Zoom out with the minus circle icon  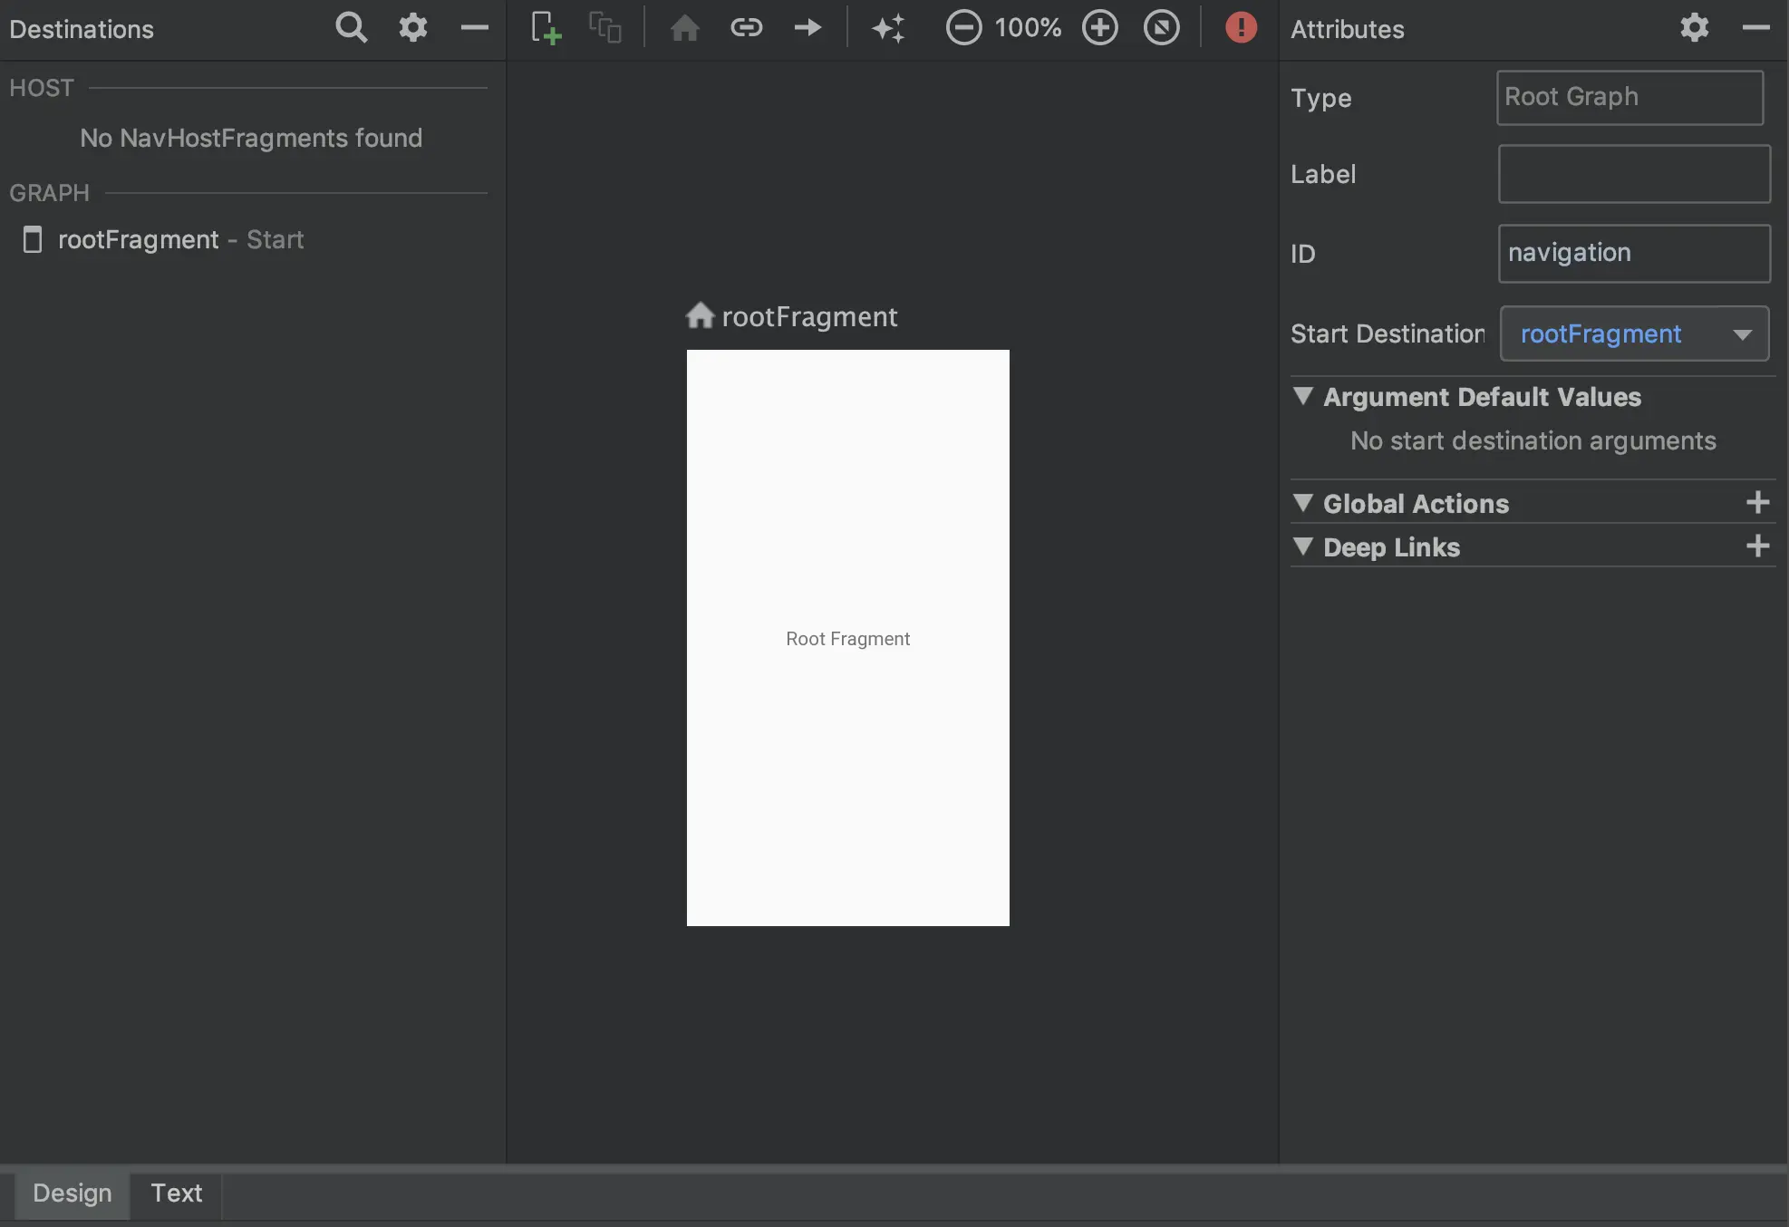click(963, 28)
